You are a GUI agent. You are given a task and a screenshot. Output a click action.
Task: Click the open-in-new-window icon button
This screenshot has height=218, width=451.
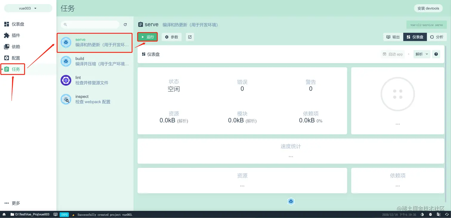point(190,37)
